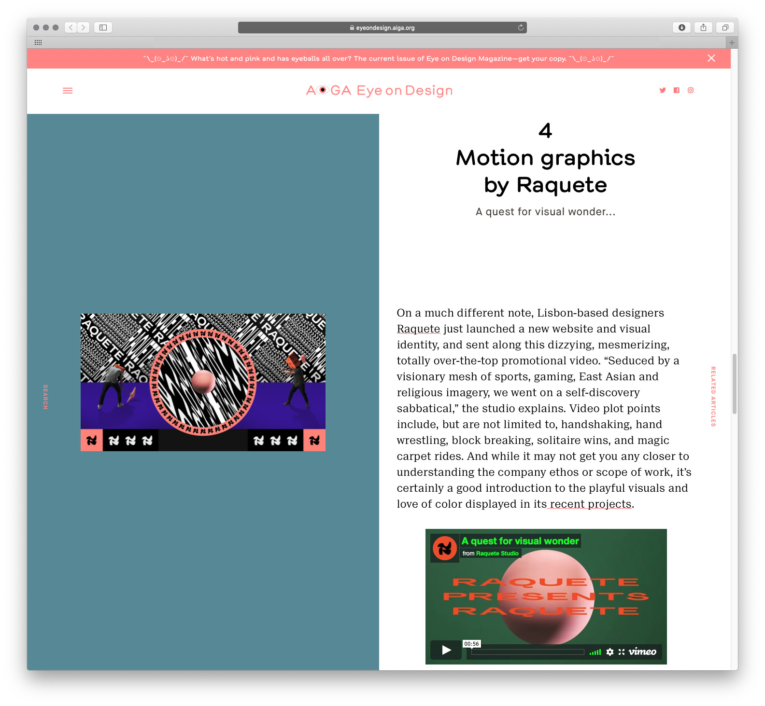The width and height of the screenshot is (765, 706).
Task: Open the video title A quest for visual wonder
Action: pyautogui.click(x=520, y=541)
